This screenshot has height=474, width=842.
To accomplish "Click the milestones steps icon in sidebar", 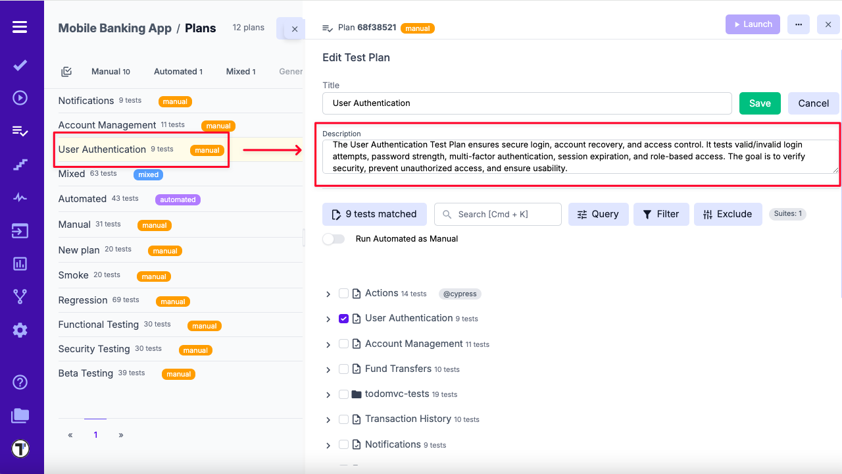I will pyautogui.click(x=20, y=164).
